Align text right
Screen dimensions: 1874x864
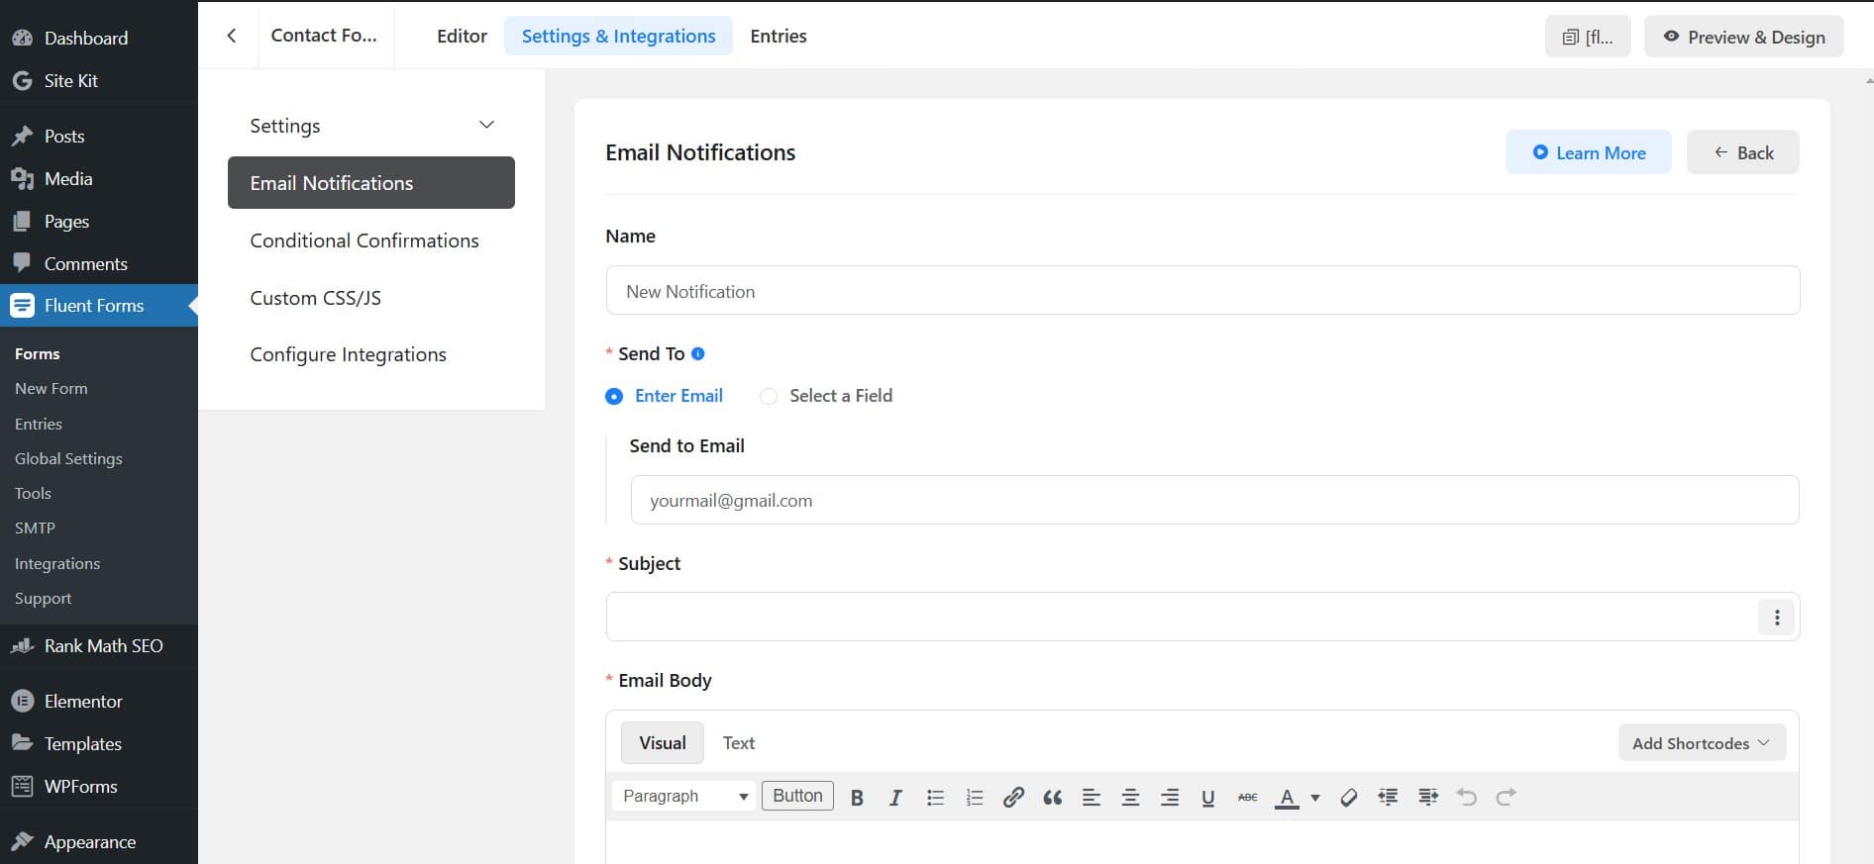click(x=1170, y=797)
